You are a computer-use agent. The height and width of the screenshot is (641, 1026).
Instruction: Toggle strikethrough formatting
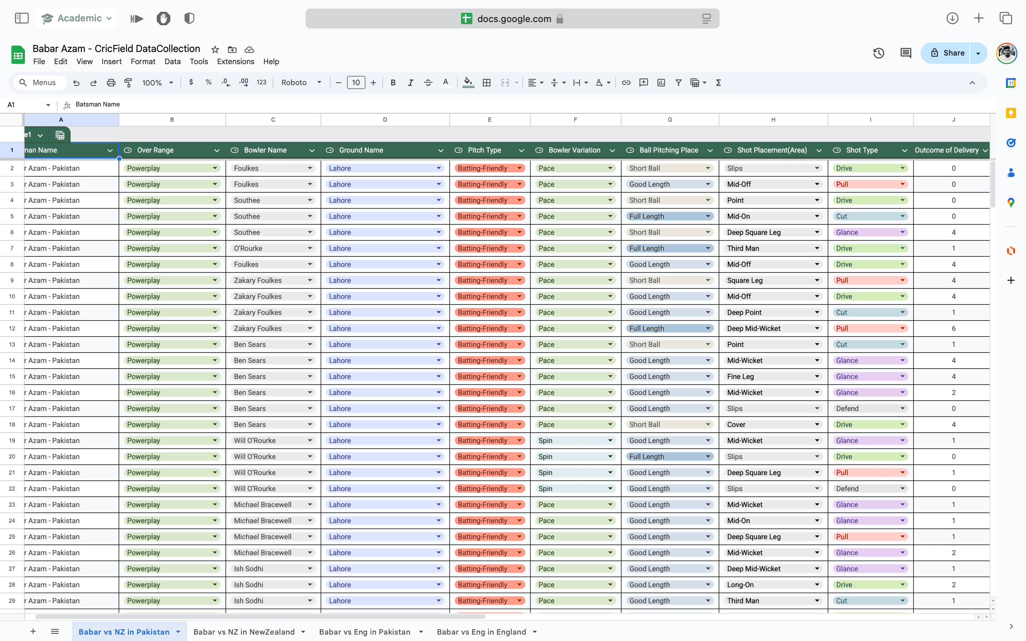point(428,83)
